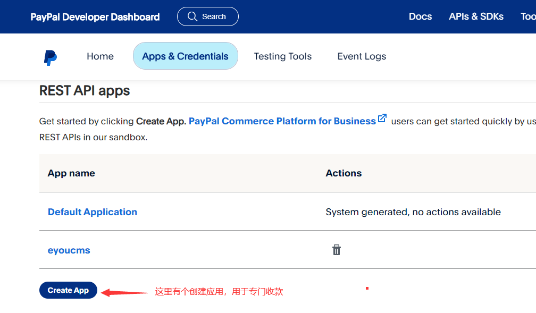The height and width of the screenshot is (313, 536).
Task: Go to PayPal Developer Dashboard title
Action: 95,17
